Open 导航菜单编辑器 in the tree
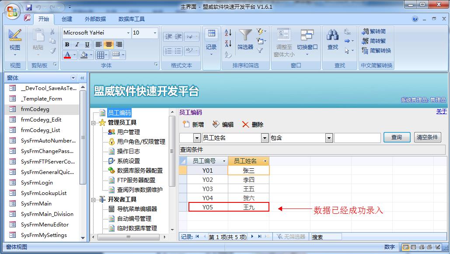 (x=137, y=209)
